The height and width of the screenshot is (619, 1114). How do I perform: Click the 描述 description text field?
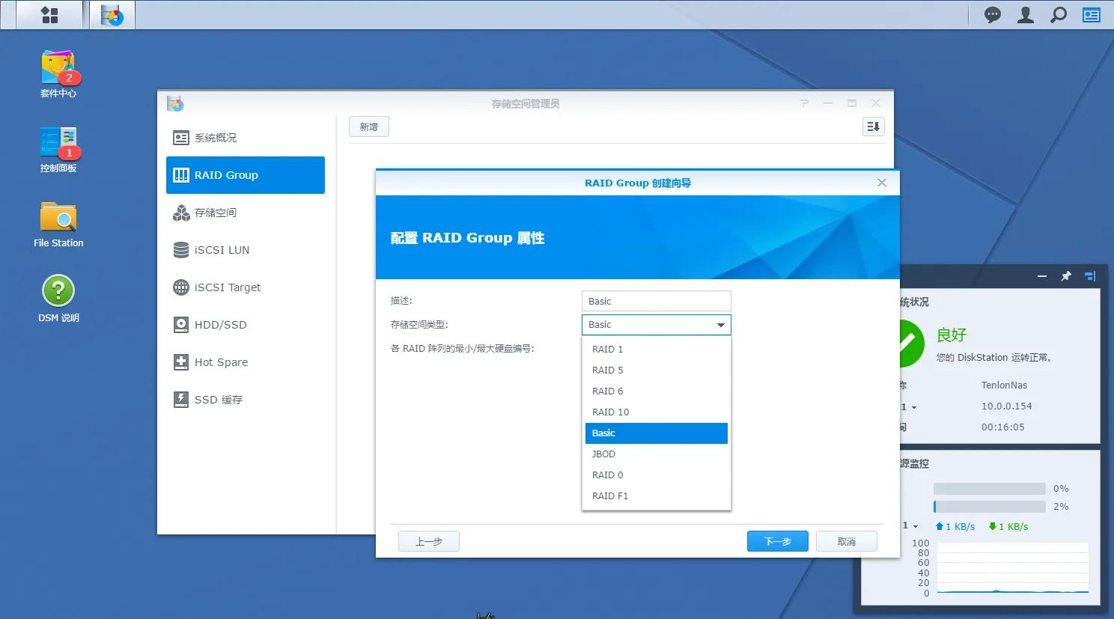point(656,301)
